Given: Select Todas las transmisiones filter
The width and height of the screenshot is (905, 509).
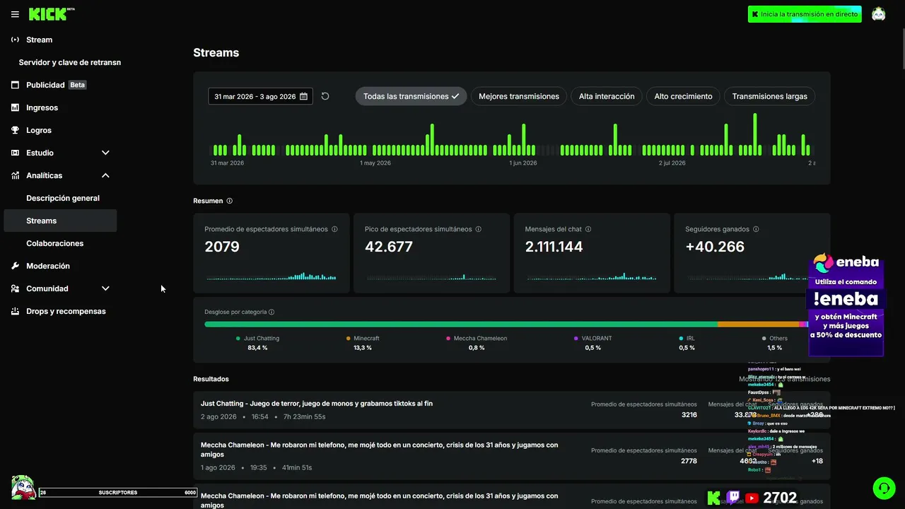Looking at the screenshot, I should coord(411,96).
